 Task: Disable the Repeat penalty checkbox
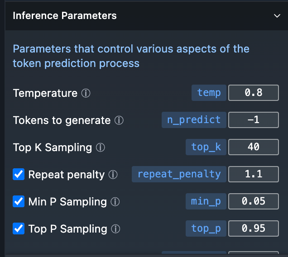point(19,174)
